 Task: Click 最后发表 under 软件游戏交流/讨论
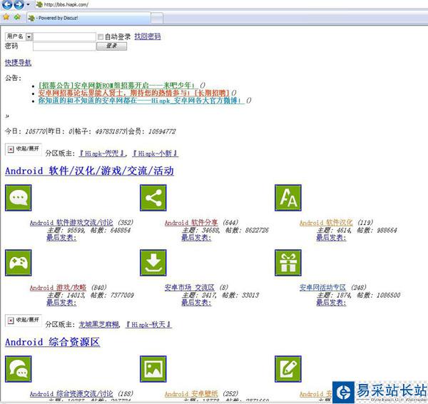[61, 238]
